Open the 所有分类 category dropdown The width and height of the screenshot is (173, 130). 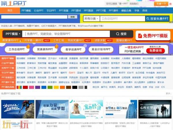click(x=91, y=19)
